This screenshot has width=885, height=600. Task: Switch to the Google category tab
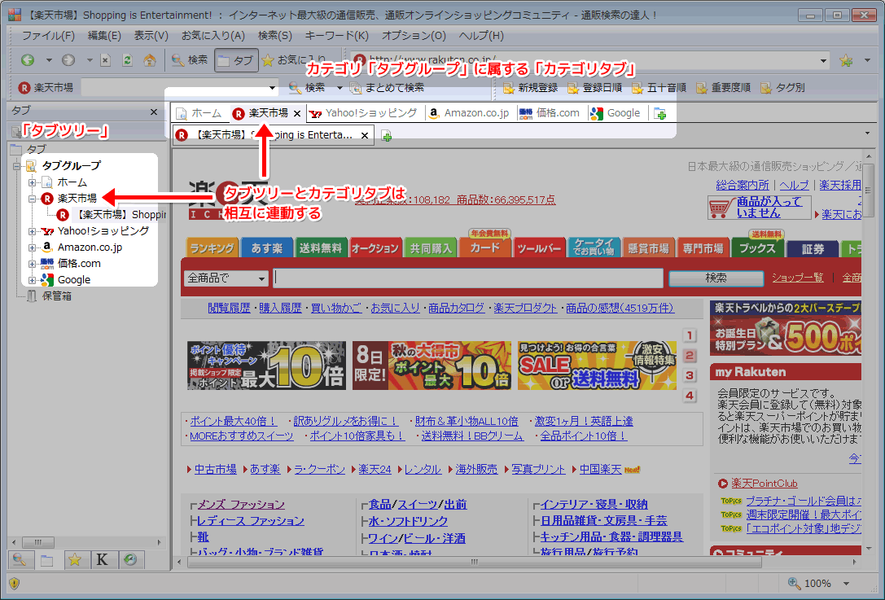[x=616, y=113]
